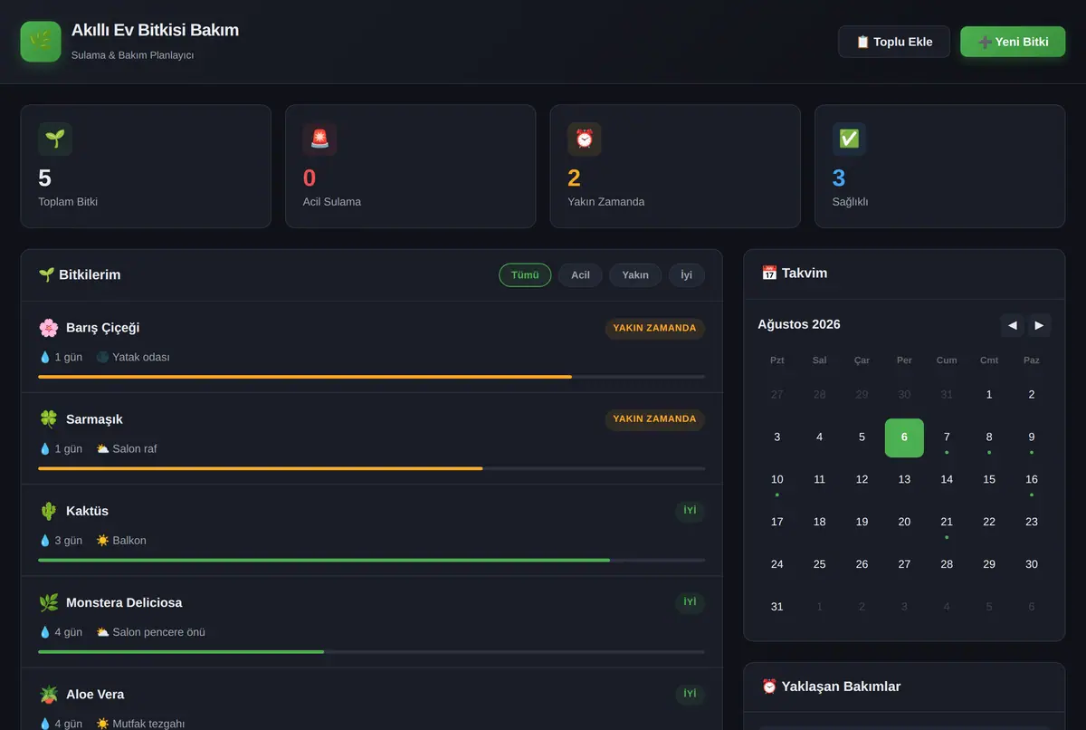Click the Sağlıklı count 3
Image resolution: width=1086 pixels, height=730 pixels.
[x=839, y=178]
